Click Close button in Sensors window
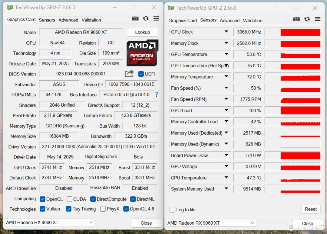This screenshot has height=234, width=327. coord(308,223)
